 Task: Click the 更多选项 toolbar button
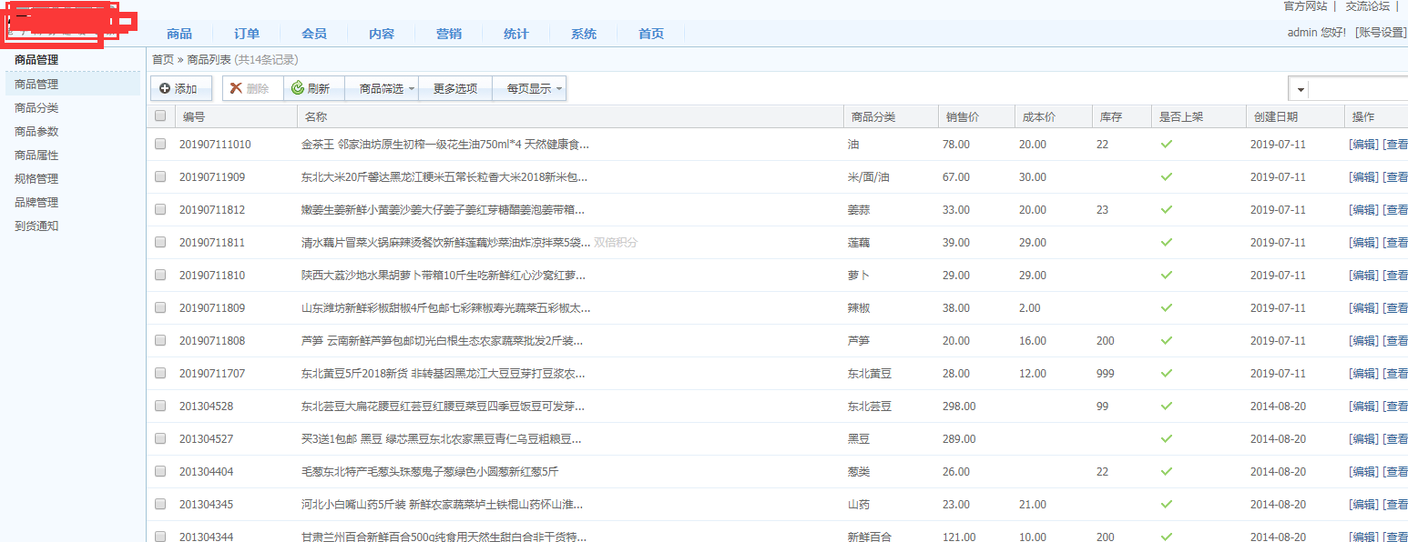coord(455,88)
